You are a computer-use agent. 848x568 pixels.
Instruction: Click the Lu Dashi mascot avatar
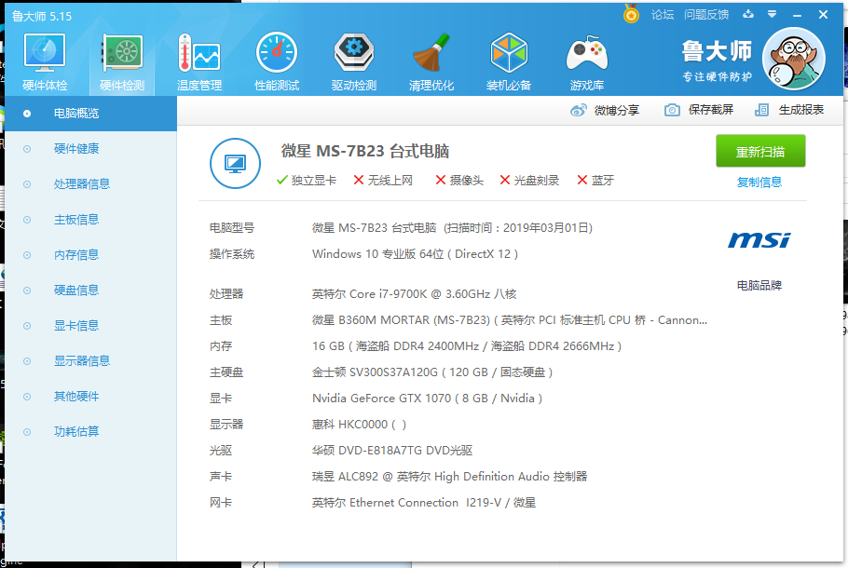pyautogui.click(x=793, y=59)
